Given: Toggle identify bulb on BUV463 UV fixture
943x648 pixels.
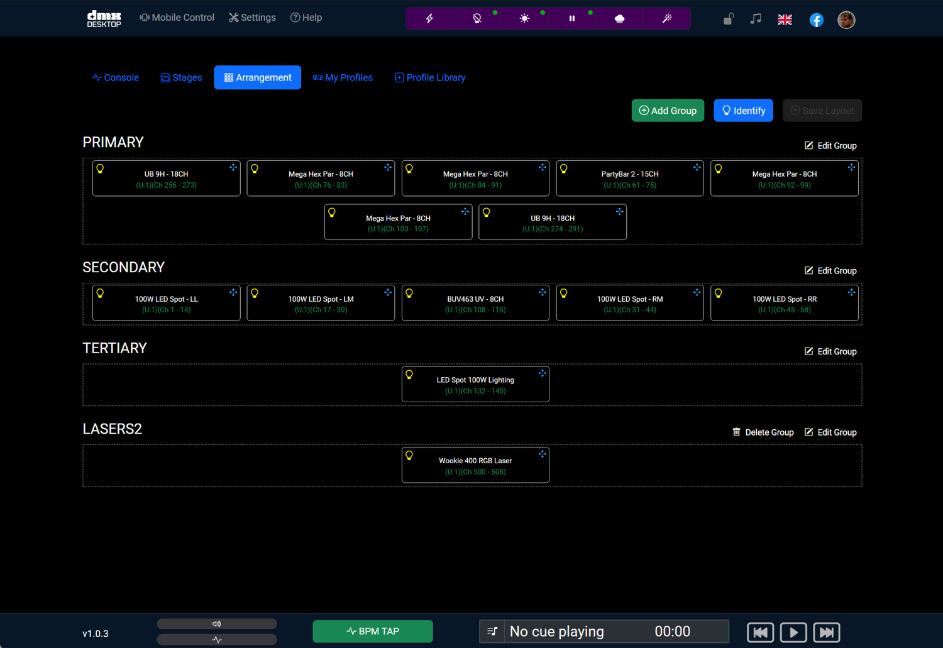Looking at the screenshot, I should 409,293.
